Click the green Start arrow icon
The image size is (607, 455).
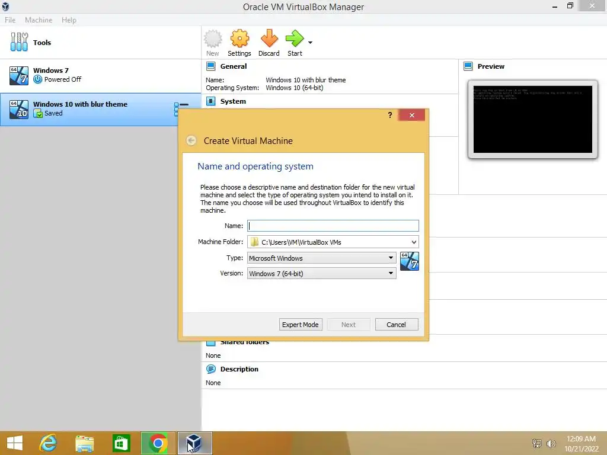295,39
